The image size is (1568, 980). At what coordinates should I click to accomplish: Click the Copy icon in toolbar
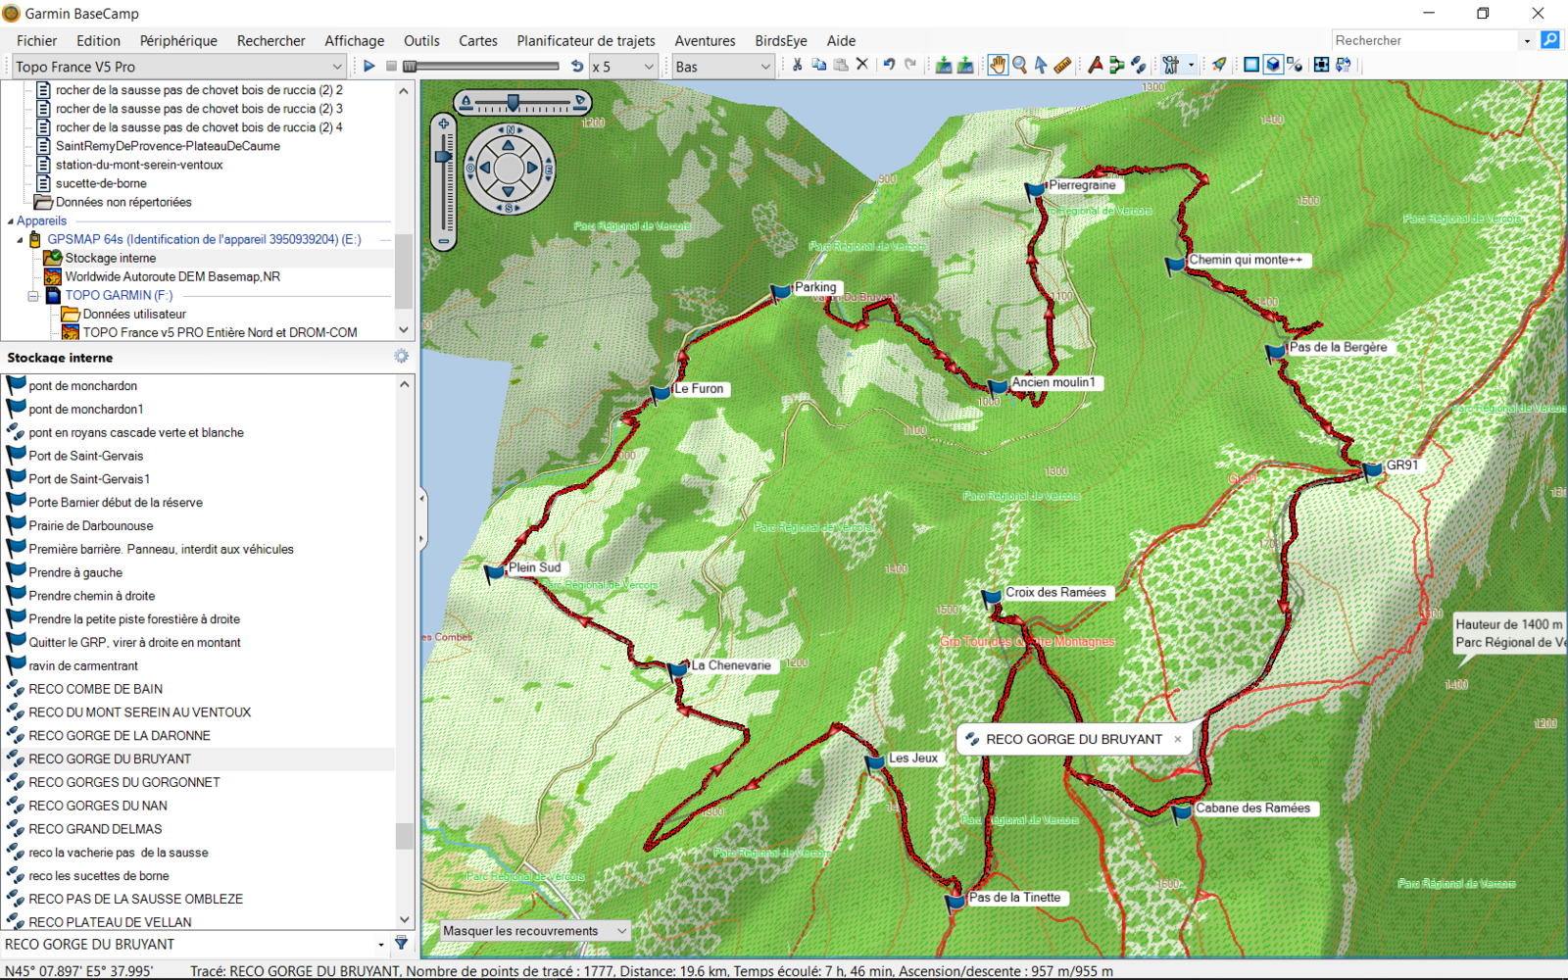[x=819, y=65]
